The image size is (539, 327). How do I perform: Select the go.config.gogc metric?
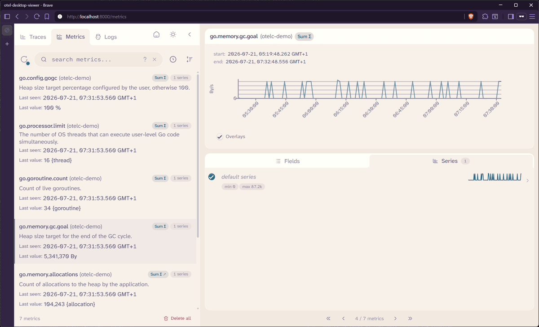tap(105, 92)
